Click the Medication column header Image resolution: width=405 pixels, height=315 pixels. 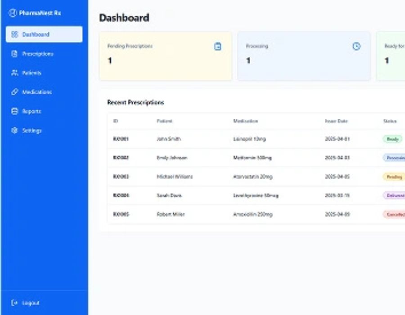(x=245, y=121)
